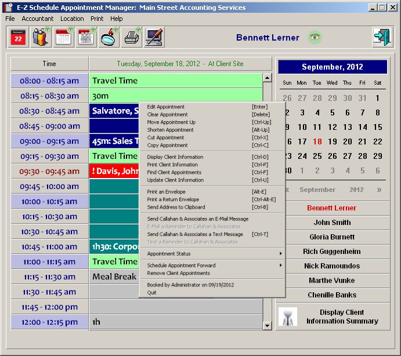Image resolution: width=401 pixels, height=356 pixels.
Task: Select accountant John Smith
Action: coord(333,223)
